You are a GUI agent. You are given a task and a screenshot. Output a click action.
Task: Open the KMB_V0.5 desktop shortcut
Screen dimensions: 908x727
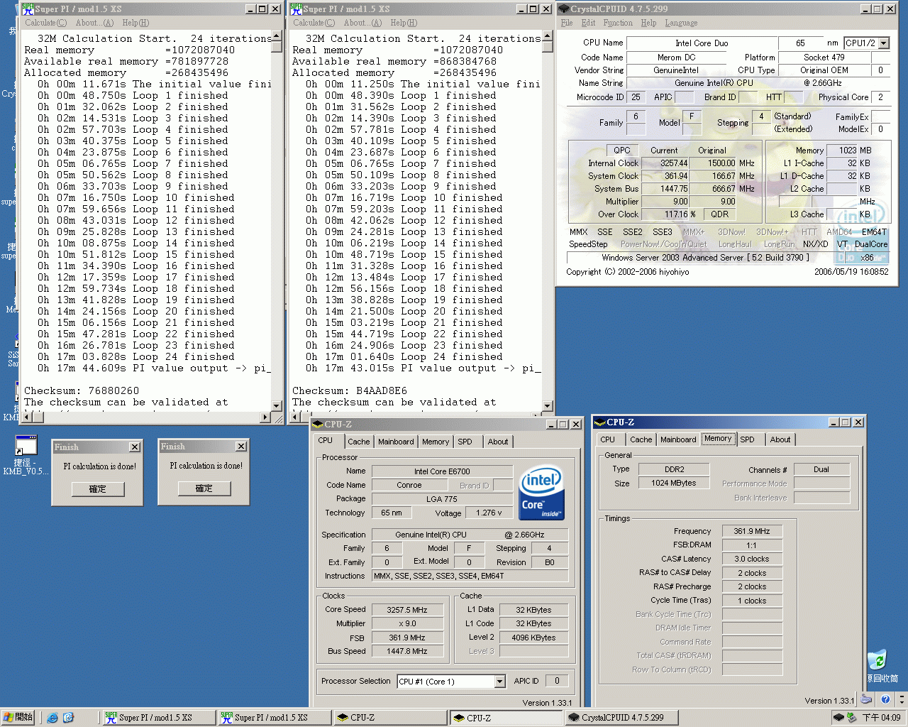(26, 447)
